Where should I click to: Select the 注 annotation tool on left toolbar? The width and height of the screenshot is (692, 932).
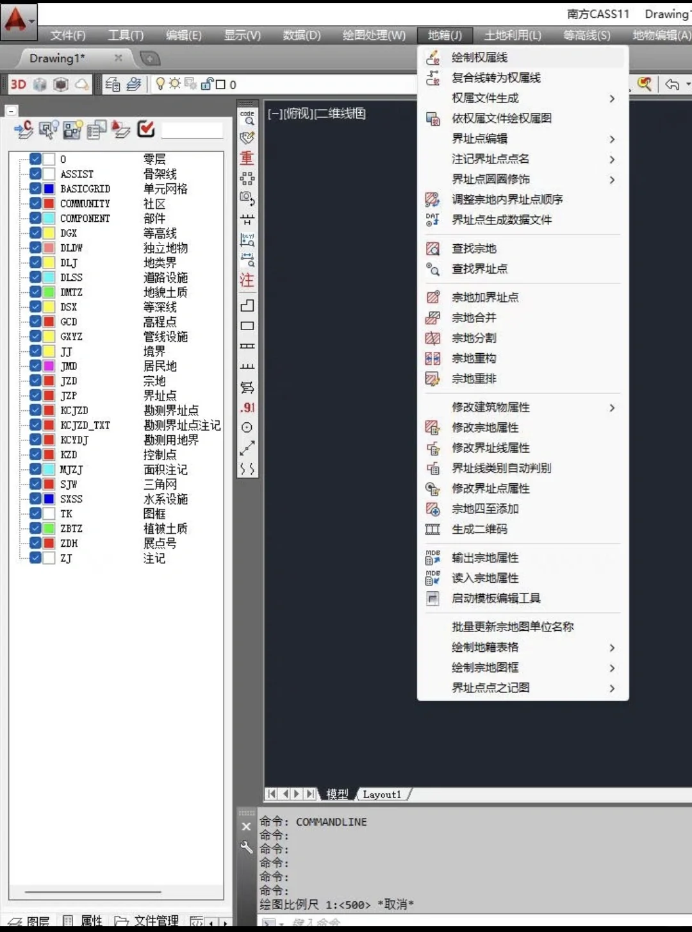click(x=247, y=280)
